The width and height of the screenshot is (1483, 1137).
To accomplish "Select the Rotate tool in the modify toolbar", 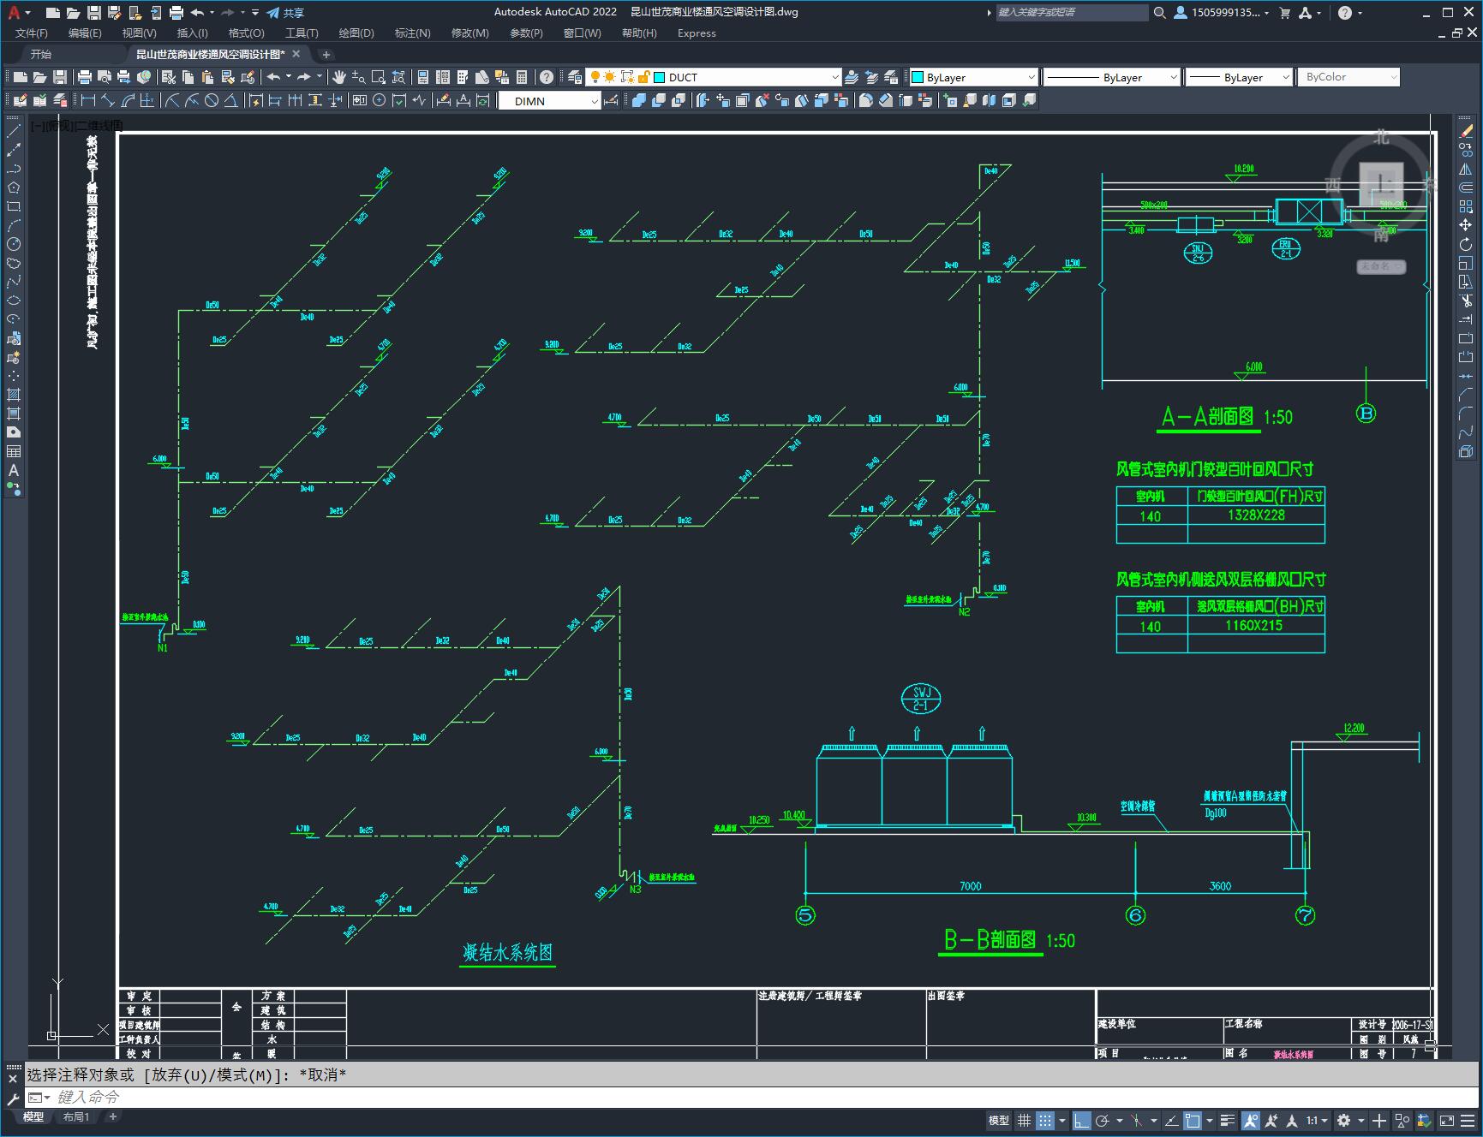I will 1466,244.
